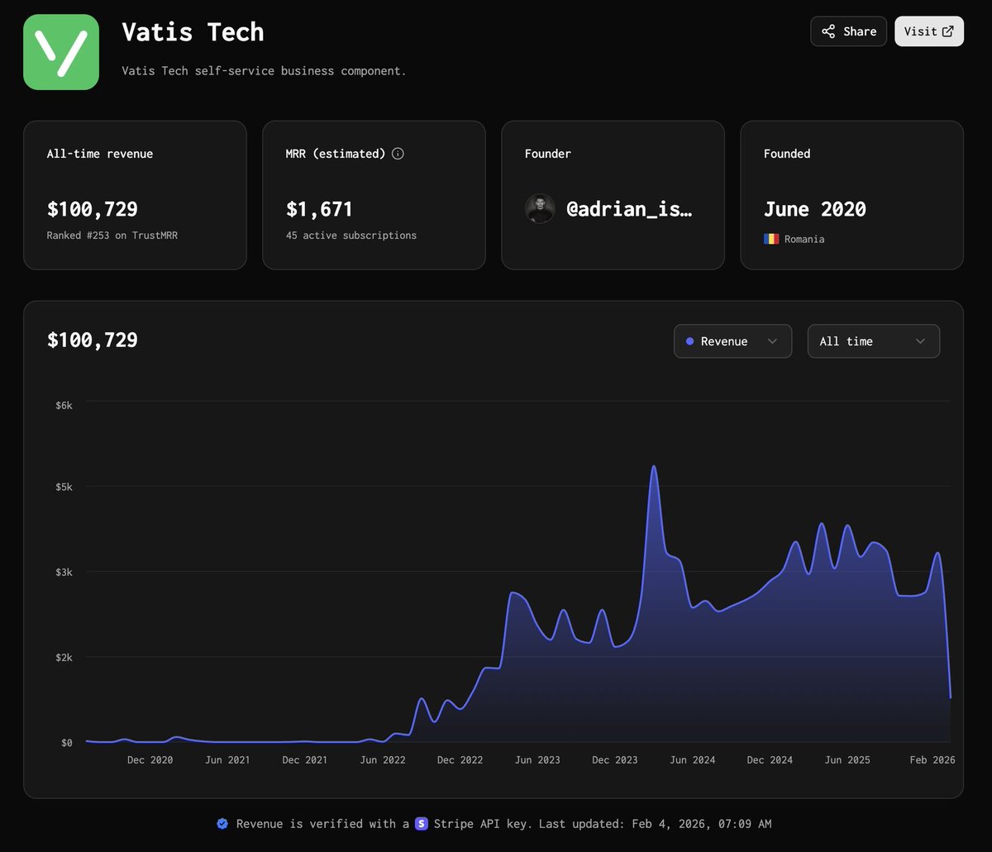Click the $100,729 all-time revenue value
Viewport: 992px width, 852px height.
(x=93, y=209)
